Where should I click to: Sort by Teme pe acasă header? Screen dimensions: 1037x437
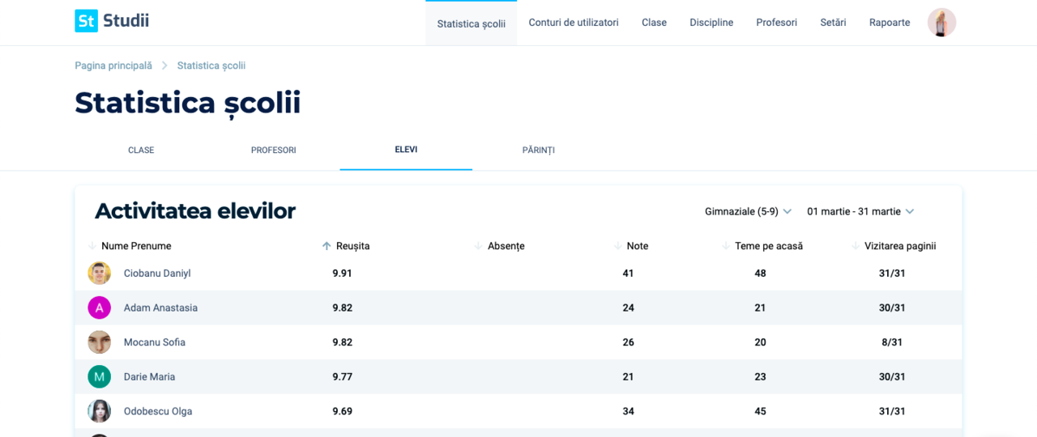[769, 246]
